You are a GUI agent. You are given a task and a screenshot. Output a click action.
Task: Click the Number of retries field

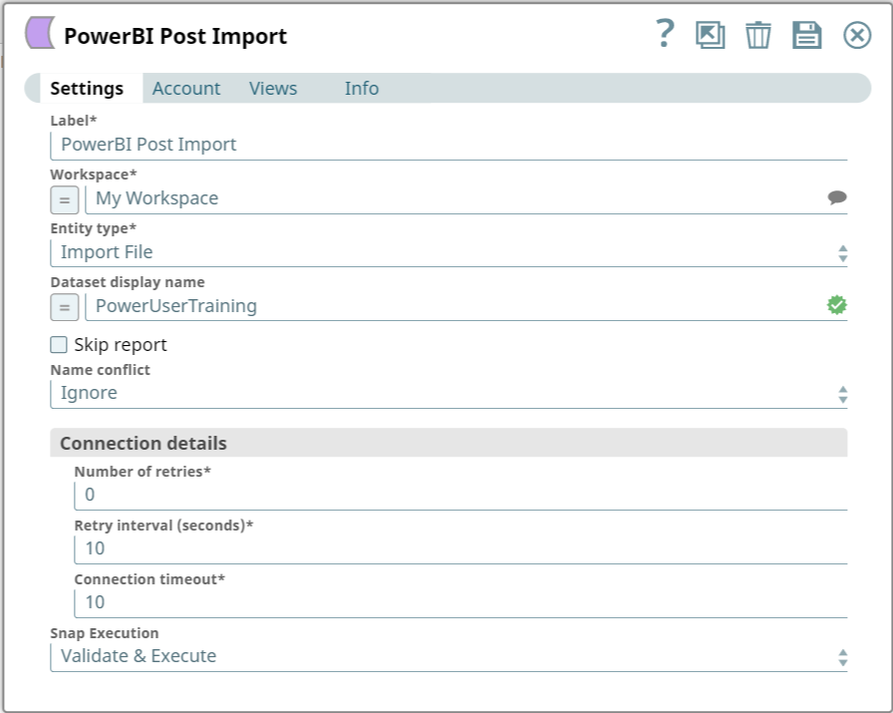coord(460,495)
